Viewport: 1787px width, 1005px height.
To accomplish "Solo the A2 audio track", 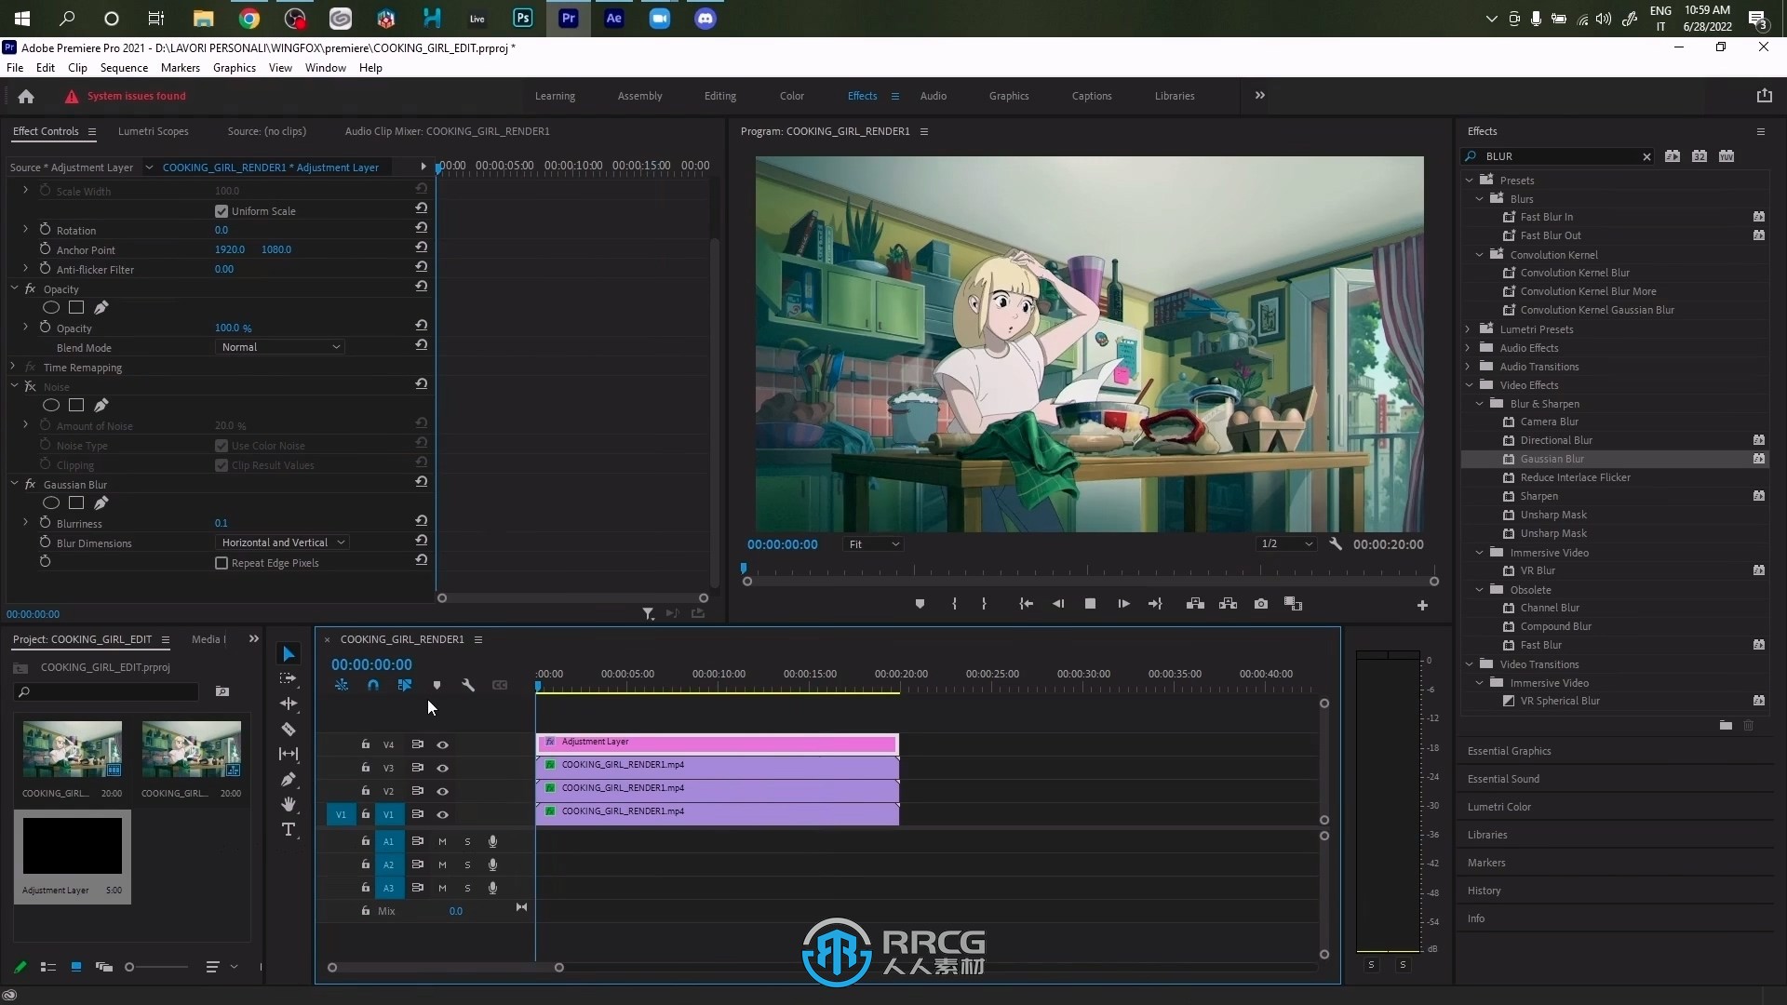I will pos(467,864).
